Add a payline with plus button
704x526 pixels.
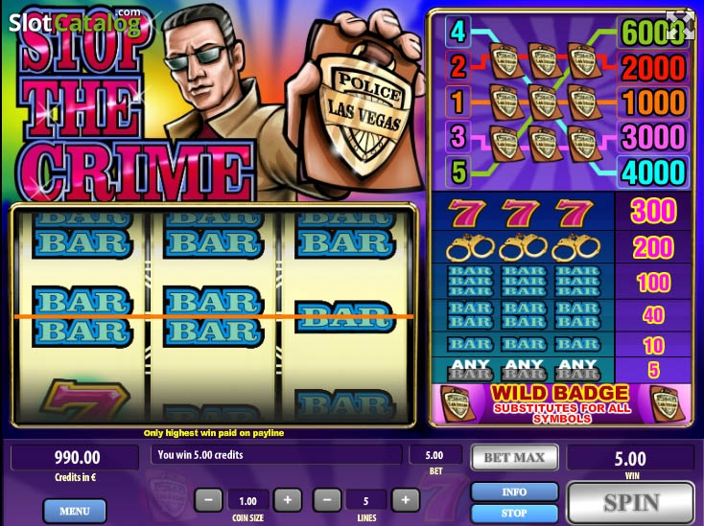[406, 500]
